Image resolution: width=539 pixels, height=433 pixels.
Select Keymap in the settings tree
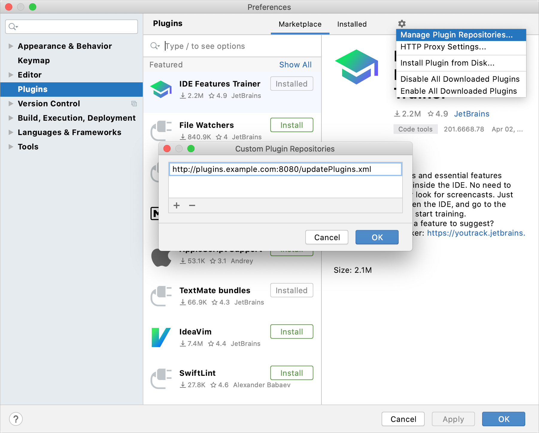34,60
